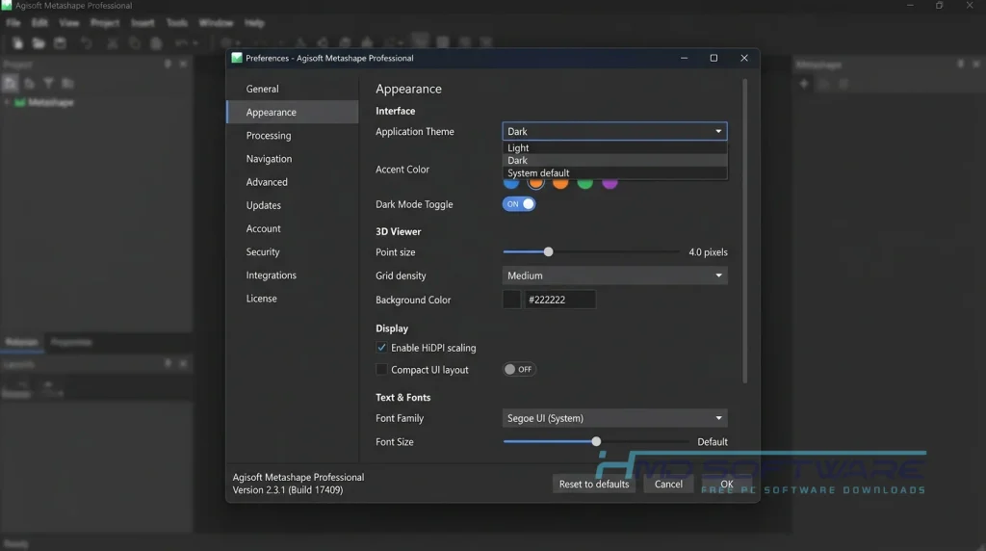Pick the blue accent color
The height and width of the screenshot is (551, 986).
511,182
